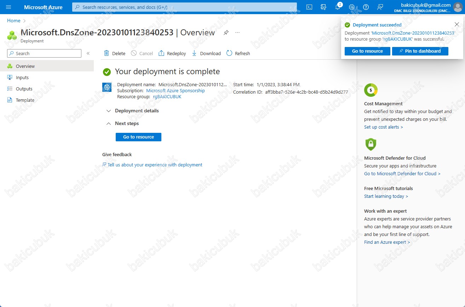The width and height of the screenshot is (465, 307).
Task: Open the deployment name link in the notification
Action: click(413, 33)
